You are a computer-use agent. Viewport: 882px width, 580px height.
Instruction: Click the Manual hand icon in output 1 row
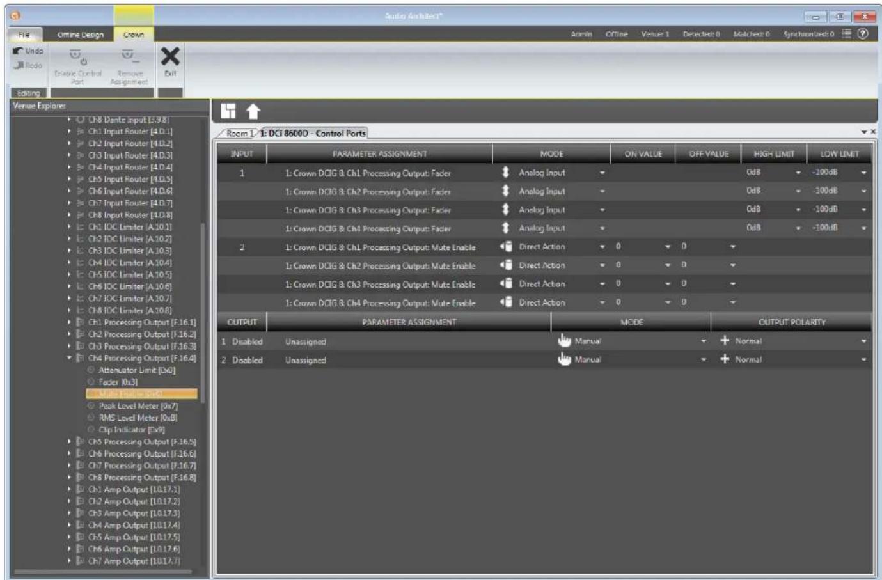click(563, 341)
